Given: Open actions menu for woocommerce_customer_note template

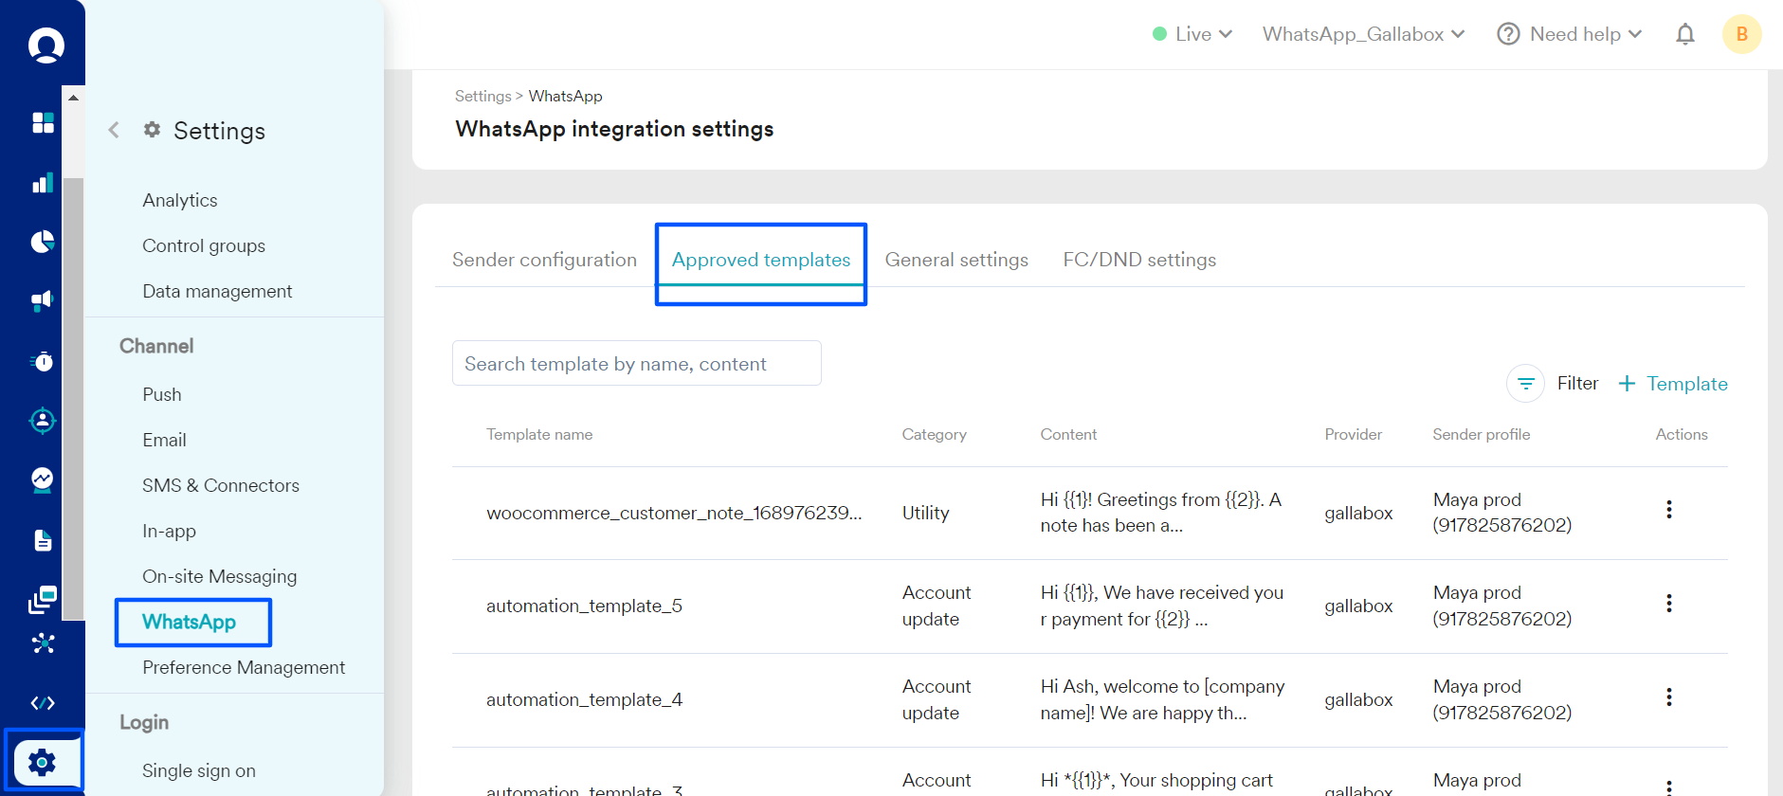Looking at the screenshot, I should (1668, 510).
